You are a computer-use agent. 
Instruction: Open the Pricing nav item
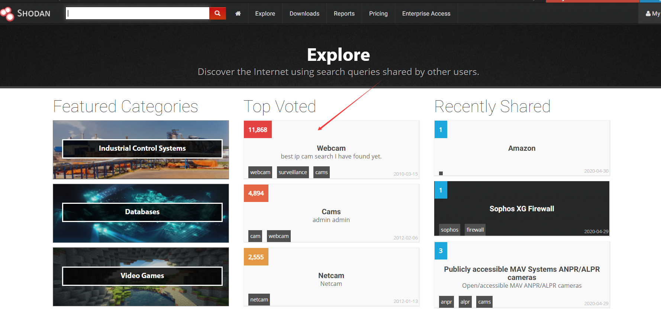[378, 13]
